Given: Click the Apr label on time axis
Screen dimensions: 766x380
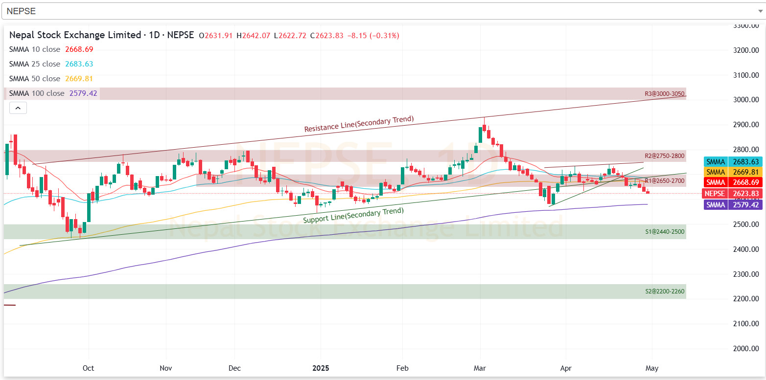Looking at the screenshot, I should 566,368.
